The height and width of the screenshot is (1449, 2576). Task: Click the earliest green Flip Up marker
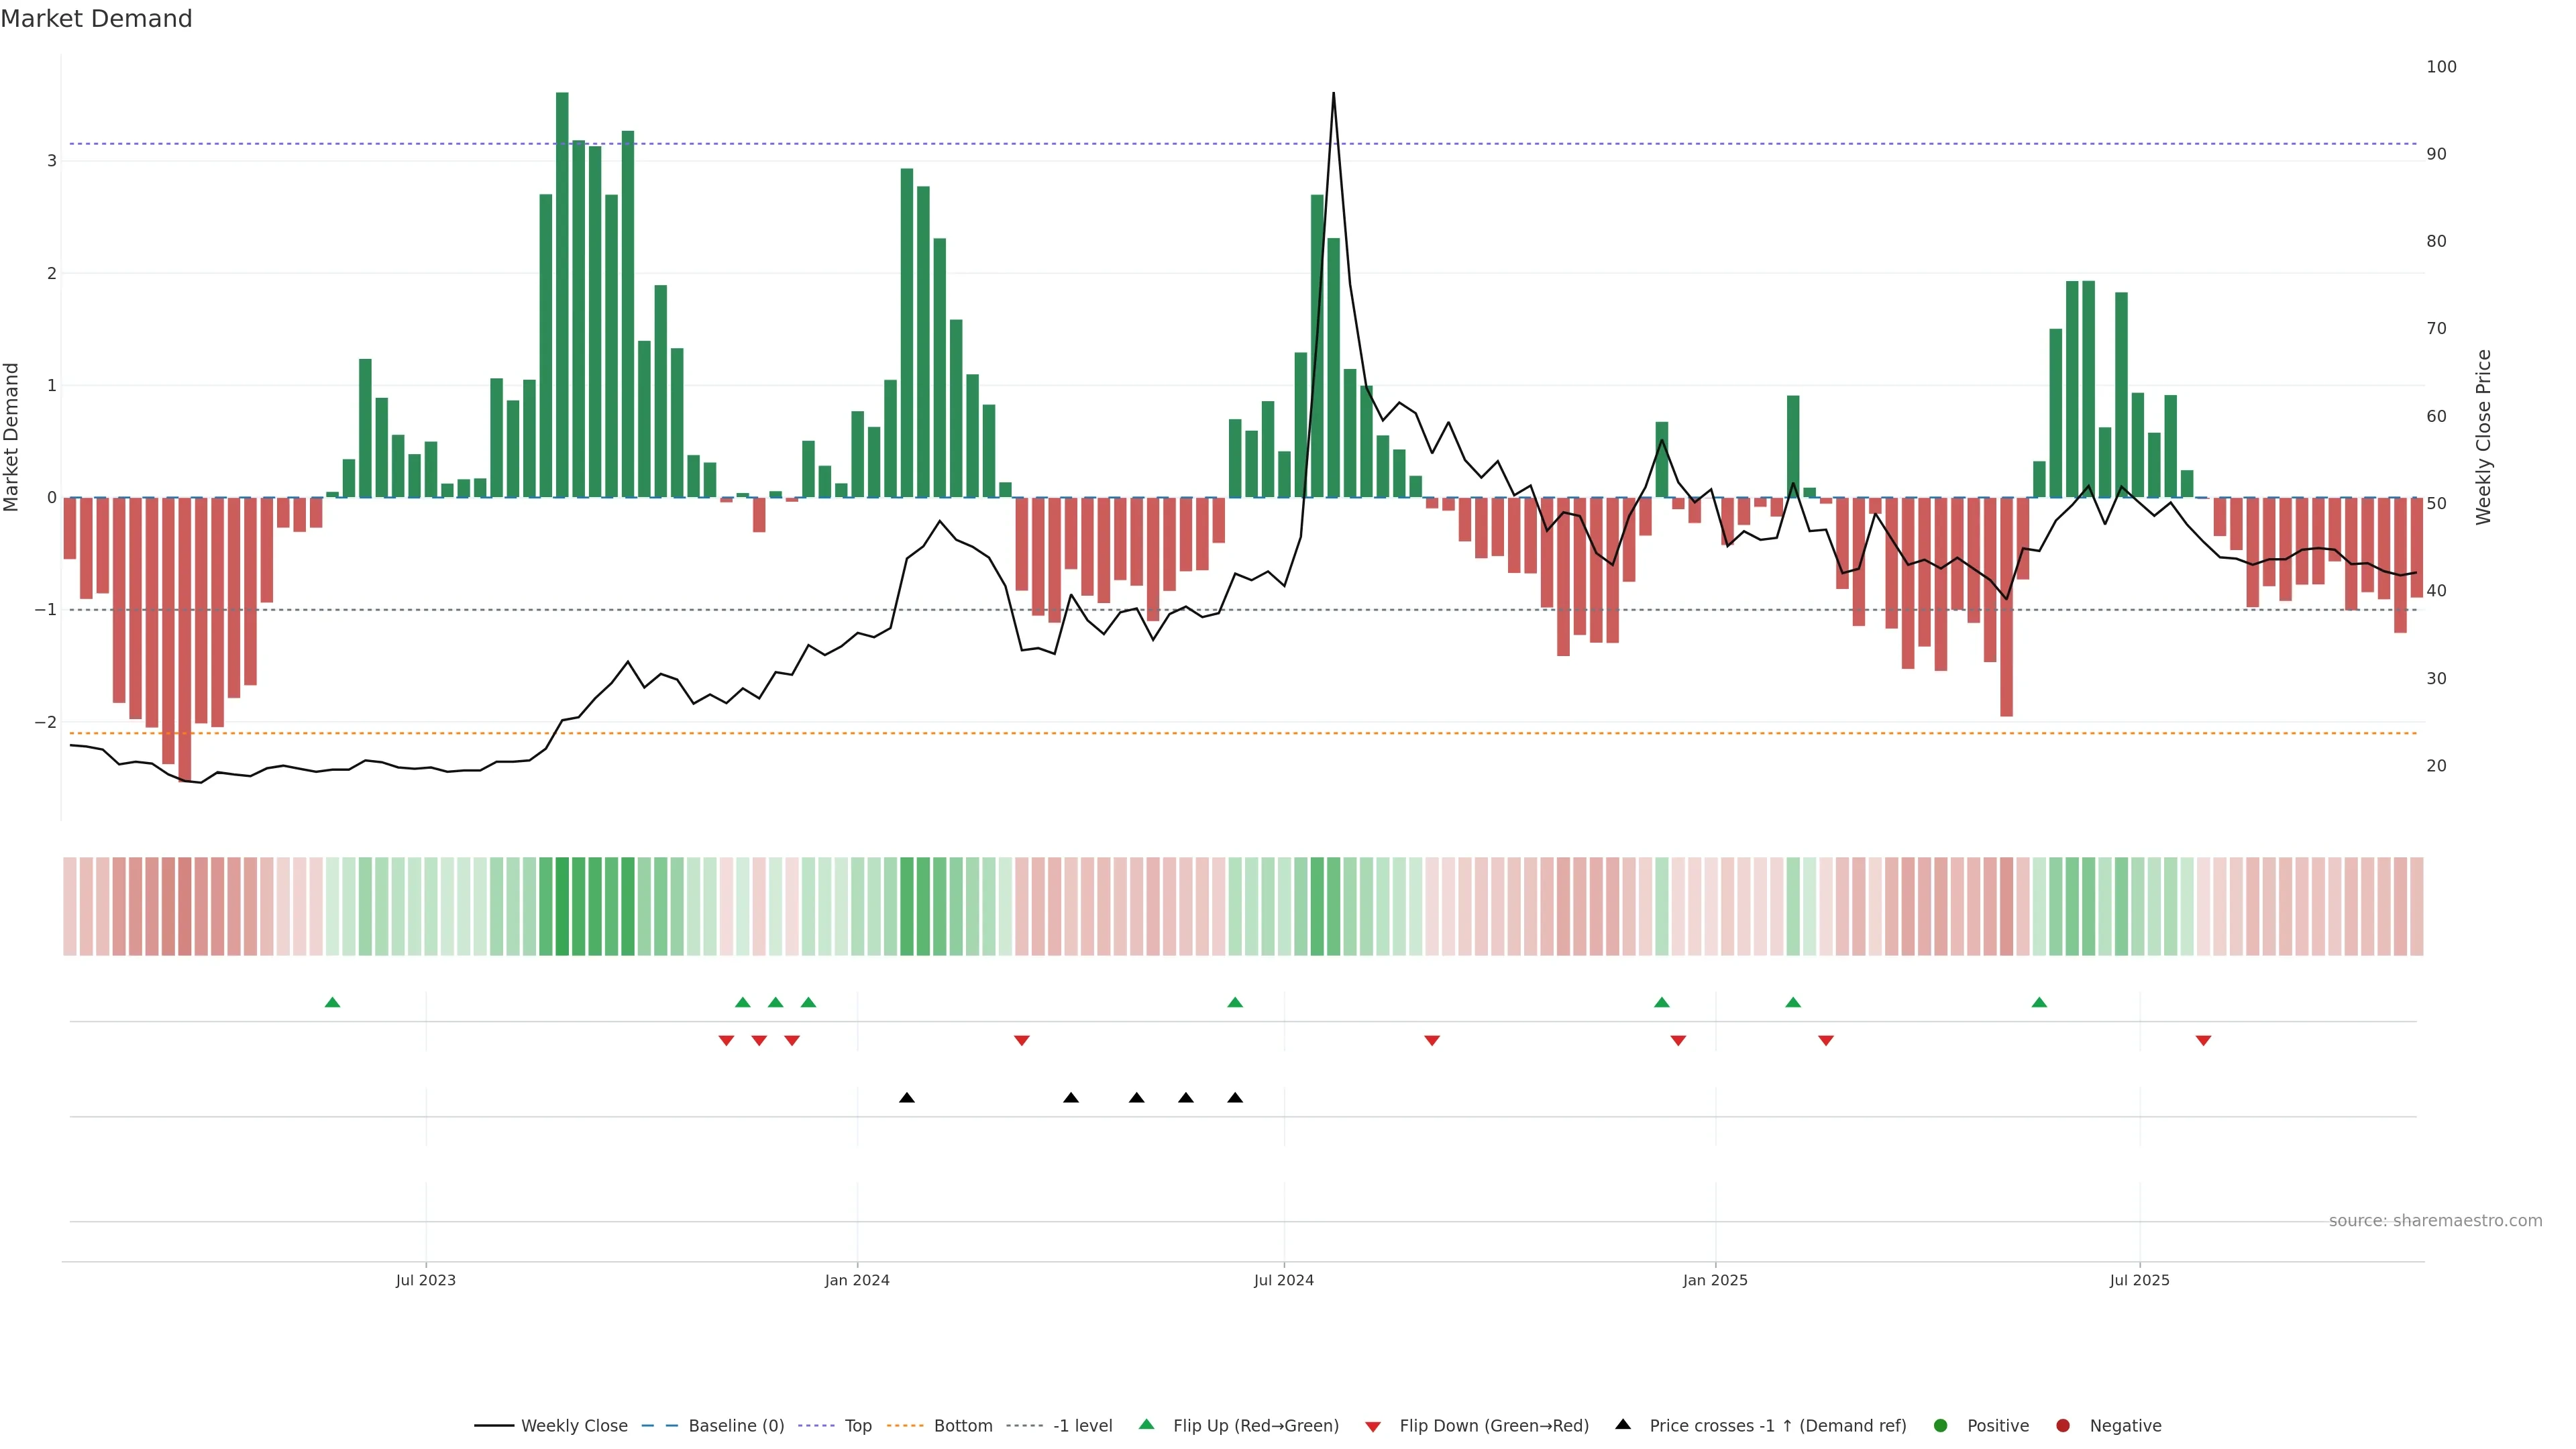[332, 1002]
